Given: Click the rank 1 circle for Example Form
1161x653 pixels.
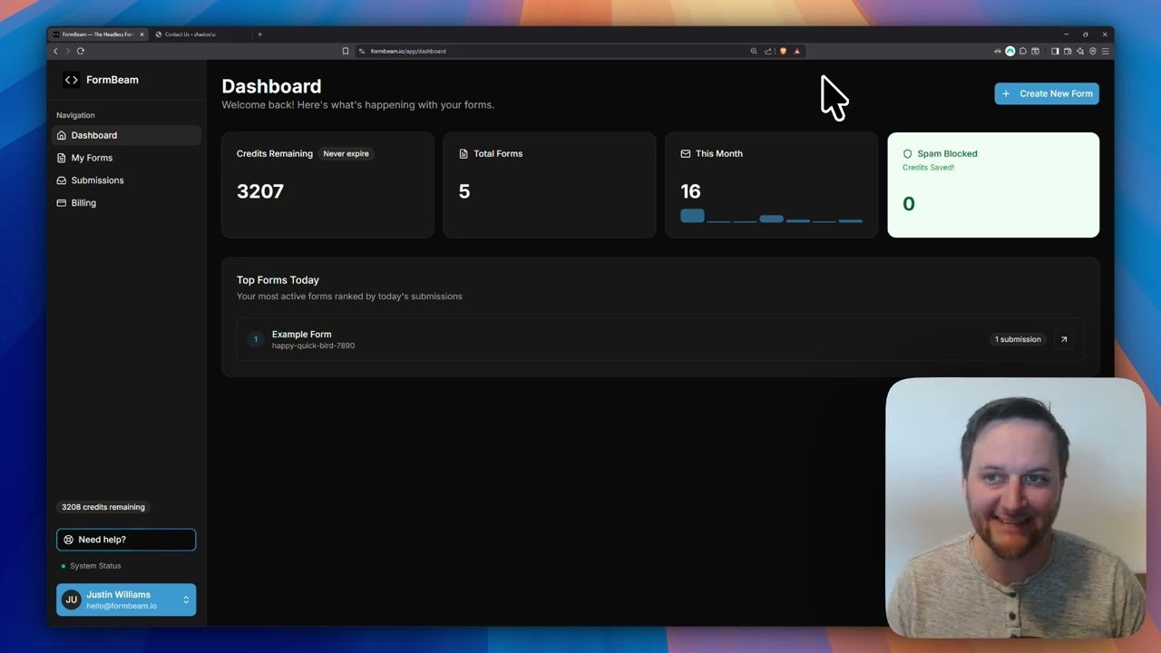Looking at the screenshot, I should click(256, 339).
